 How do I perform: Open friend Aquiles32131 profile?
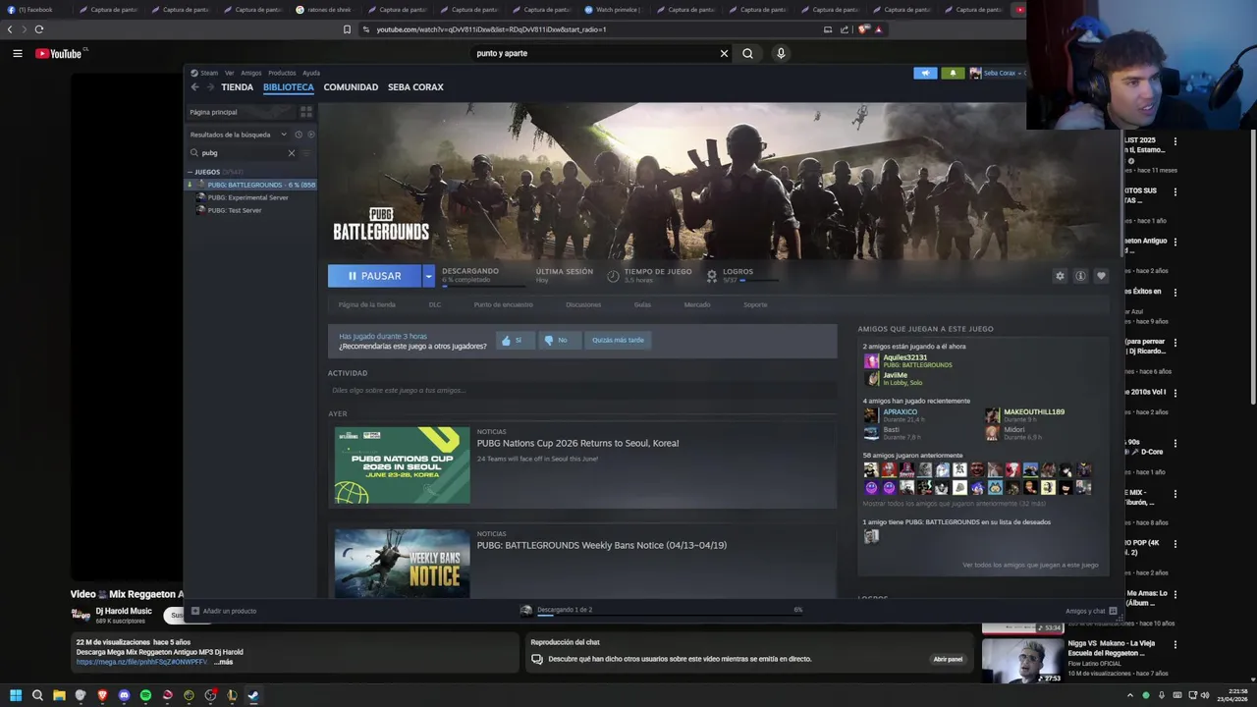coord(904,357)
